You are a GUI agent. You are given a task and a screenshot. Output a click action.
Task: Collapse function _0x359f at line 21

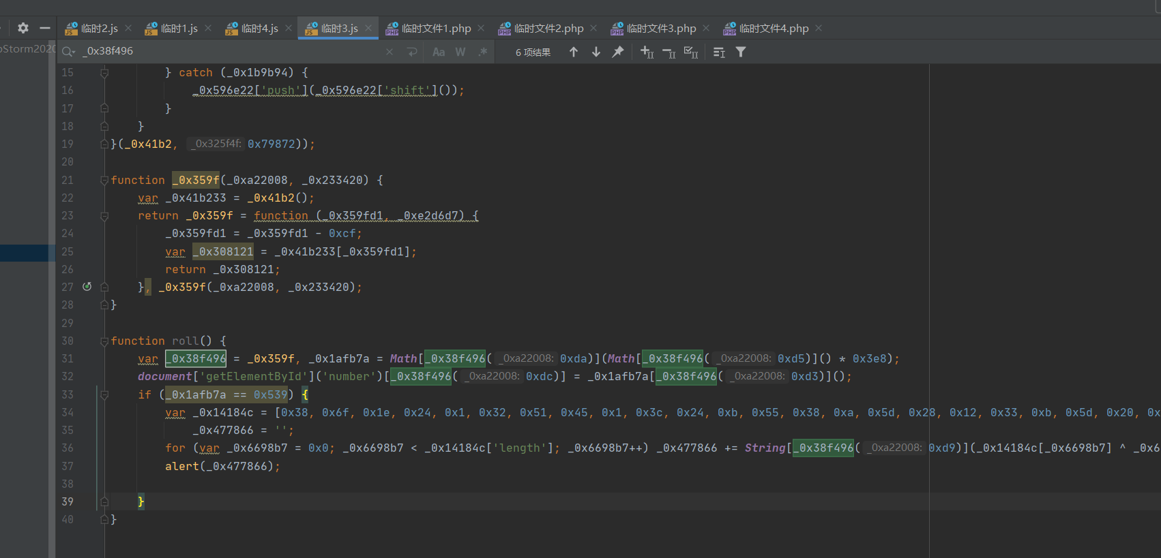[x=104, y=180]
